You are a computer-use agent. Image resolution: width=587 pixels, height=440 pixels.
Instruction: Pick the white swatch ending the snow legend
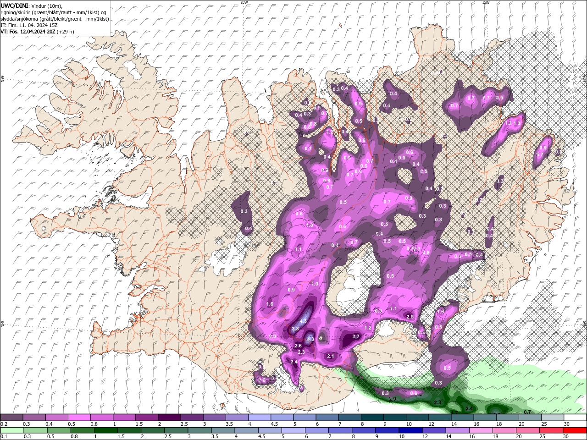(x=575, y=418)
